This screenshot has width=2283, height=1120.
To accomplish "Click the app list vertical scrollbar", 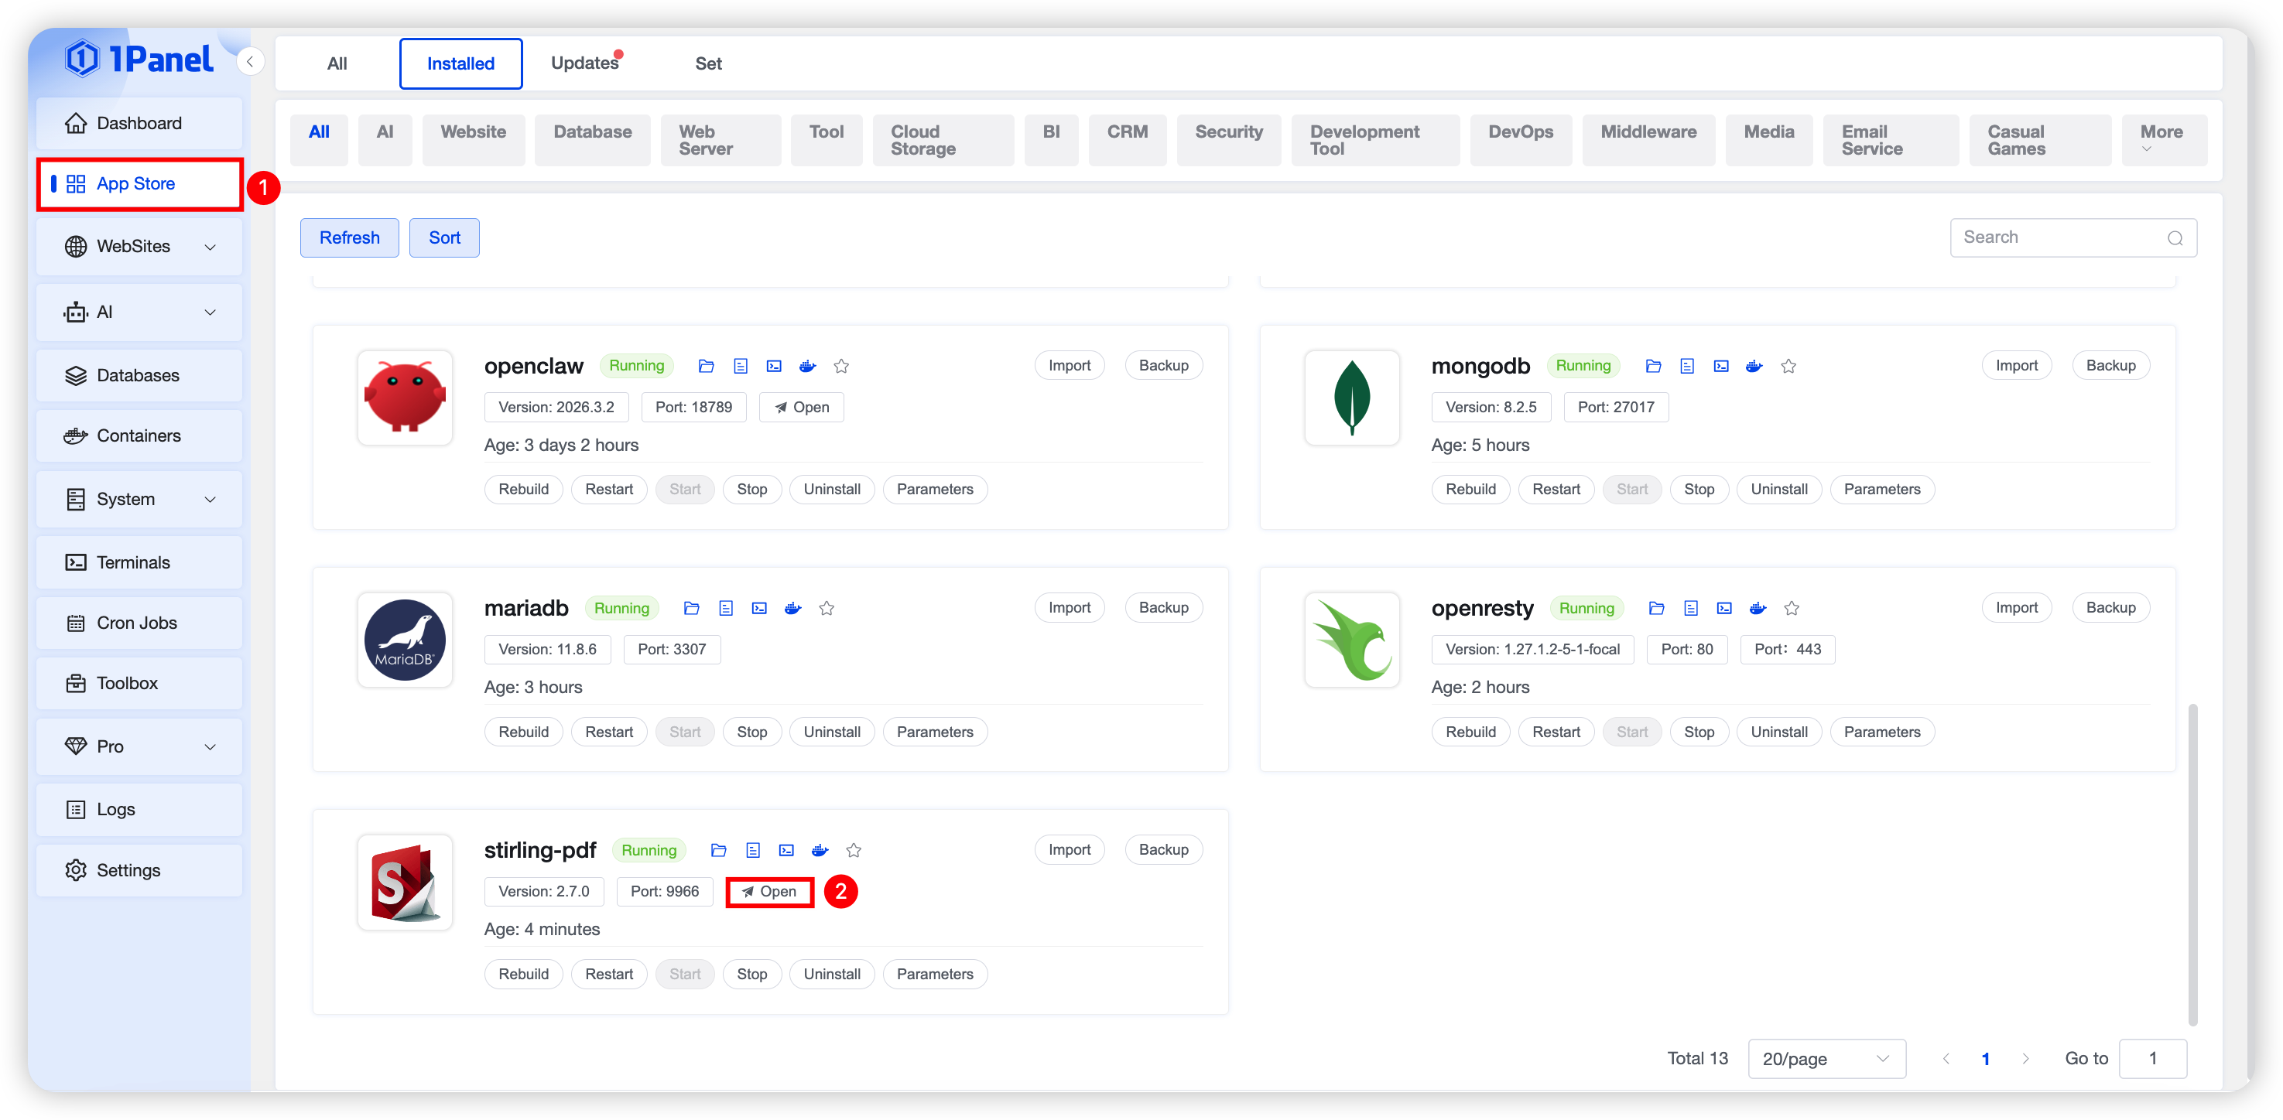I will click(2192, 864).
